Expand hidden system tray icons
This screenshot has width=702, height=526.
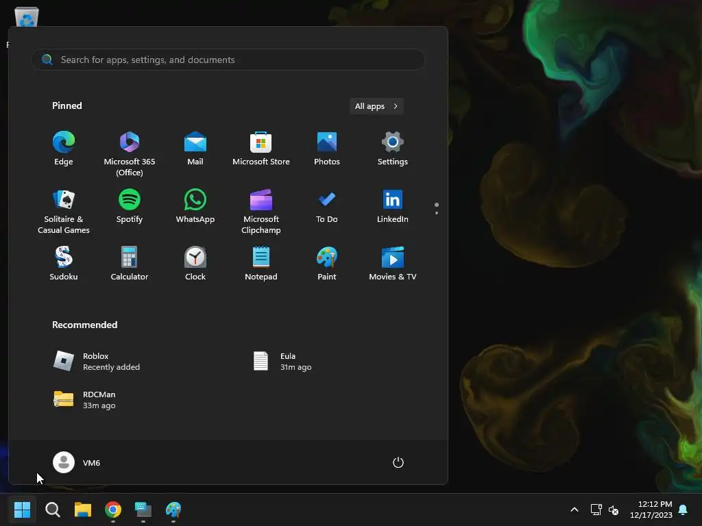tap(574, 510)
